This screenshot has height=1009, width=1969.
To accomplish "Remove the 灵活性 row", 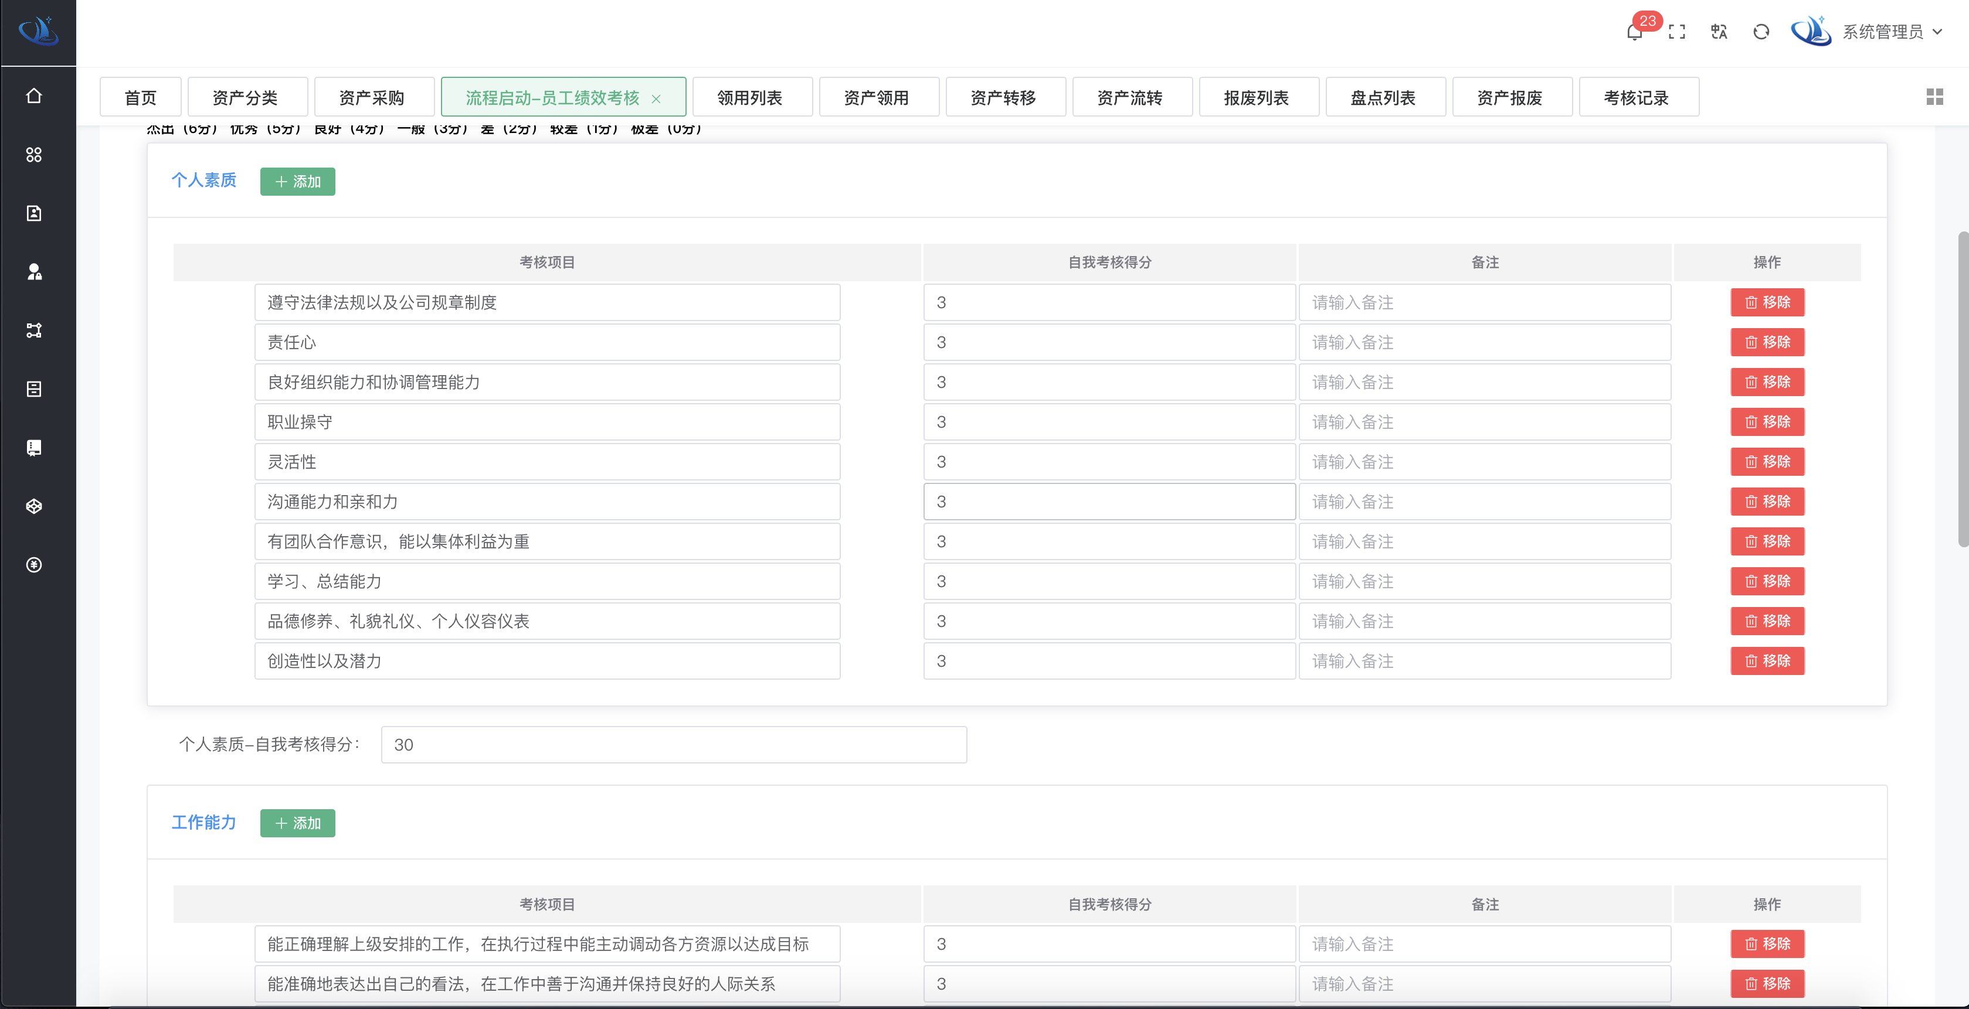I will (x=1767, y=461).
